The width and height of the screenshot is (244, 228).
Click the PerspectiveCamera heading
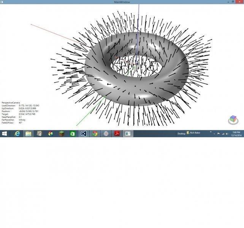pyautogui.click(x=11, y=103)
